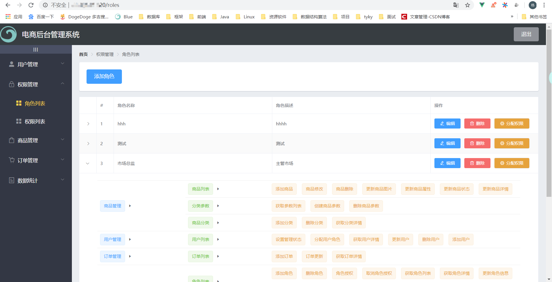This screenshot has height=282, width=552.
Task: Collapse the 市场总监 role row
Action: click(88, 163)
